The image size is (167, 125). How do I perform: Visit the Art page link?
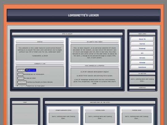(142, 53)
